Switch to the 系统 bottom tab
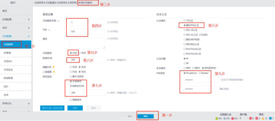 click(x=129, y=116)
